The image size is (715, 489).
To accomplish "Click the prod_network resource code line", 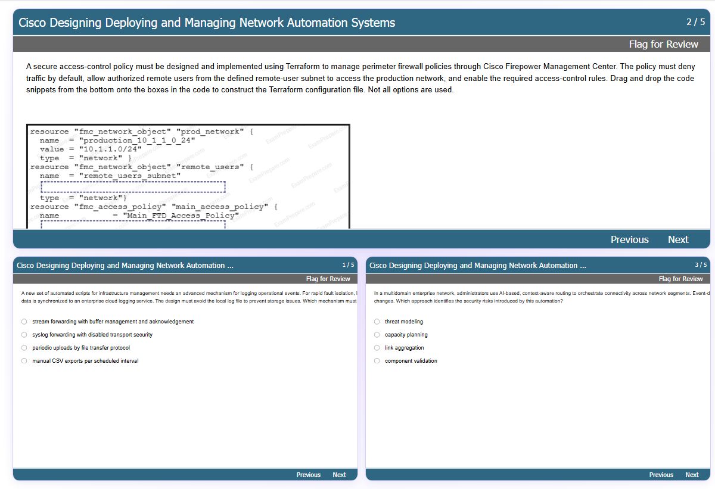I will (142, 132).
